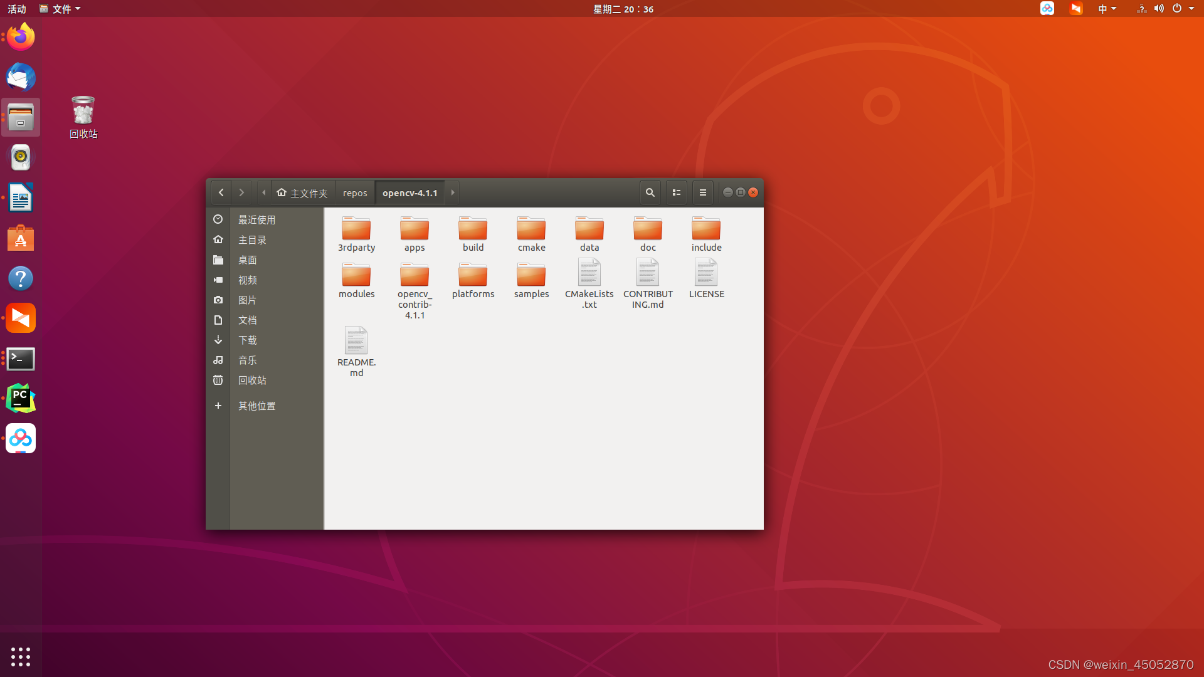Open the orange arrow app in dock
Image resolution: width=1204 pixels, height=677 pixels.
21,318
